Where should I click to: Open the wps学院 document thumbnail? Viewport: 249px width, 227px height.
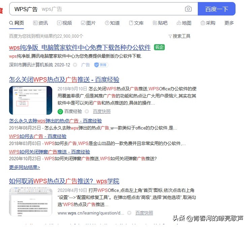(x=31, y=202)
